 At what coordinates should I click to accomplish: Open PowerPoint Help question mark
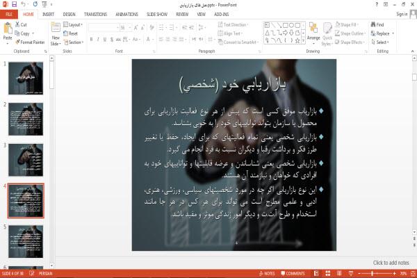[377, 4]
